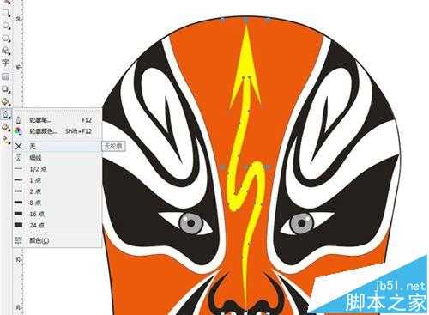The height and width of the screenshot is (315, 429).
Task: Select the Interactive Fill tool
Action: (x=6, y=140)
